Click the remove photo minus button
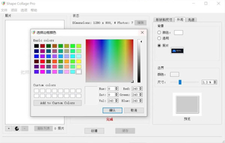 25,128
